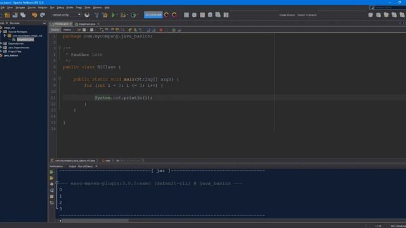Collapse the Javadoc comment fold at line 3

pyautogui.click(x=59, y=48)
